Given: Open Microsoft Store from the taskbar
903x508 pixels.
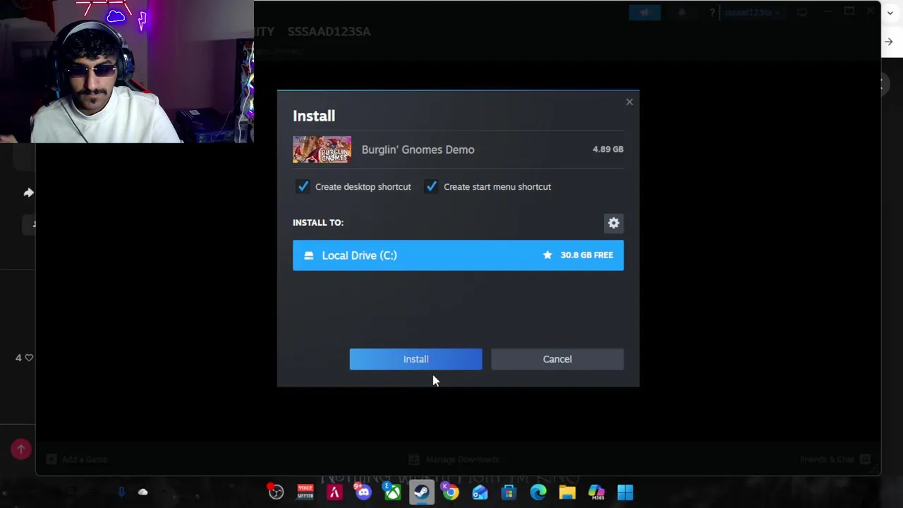Looking at the screenshot, I should coord(509,492).
